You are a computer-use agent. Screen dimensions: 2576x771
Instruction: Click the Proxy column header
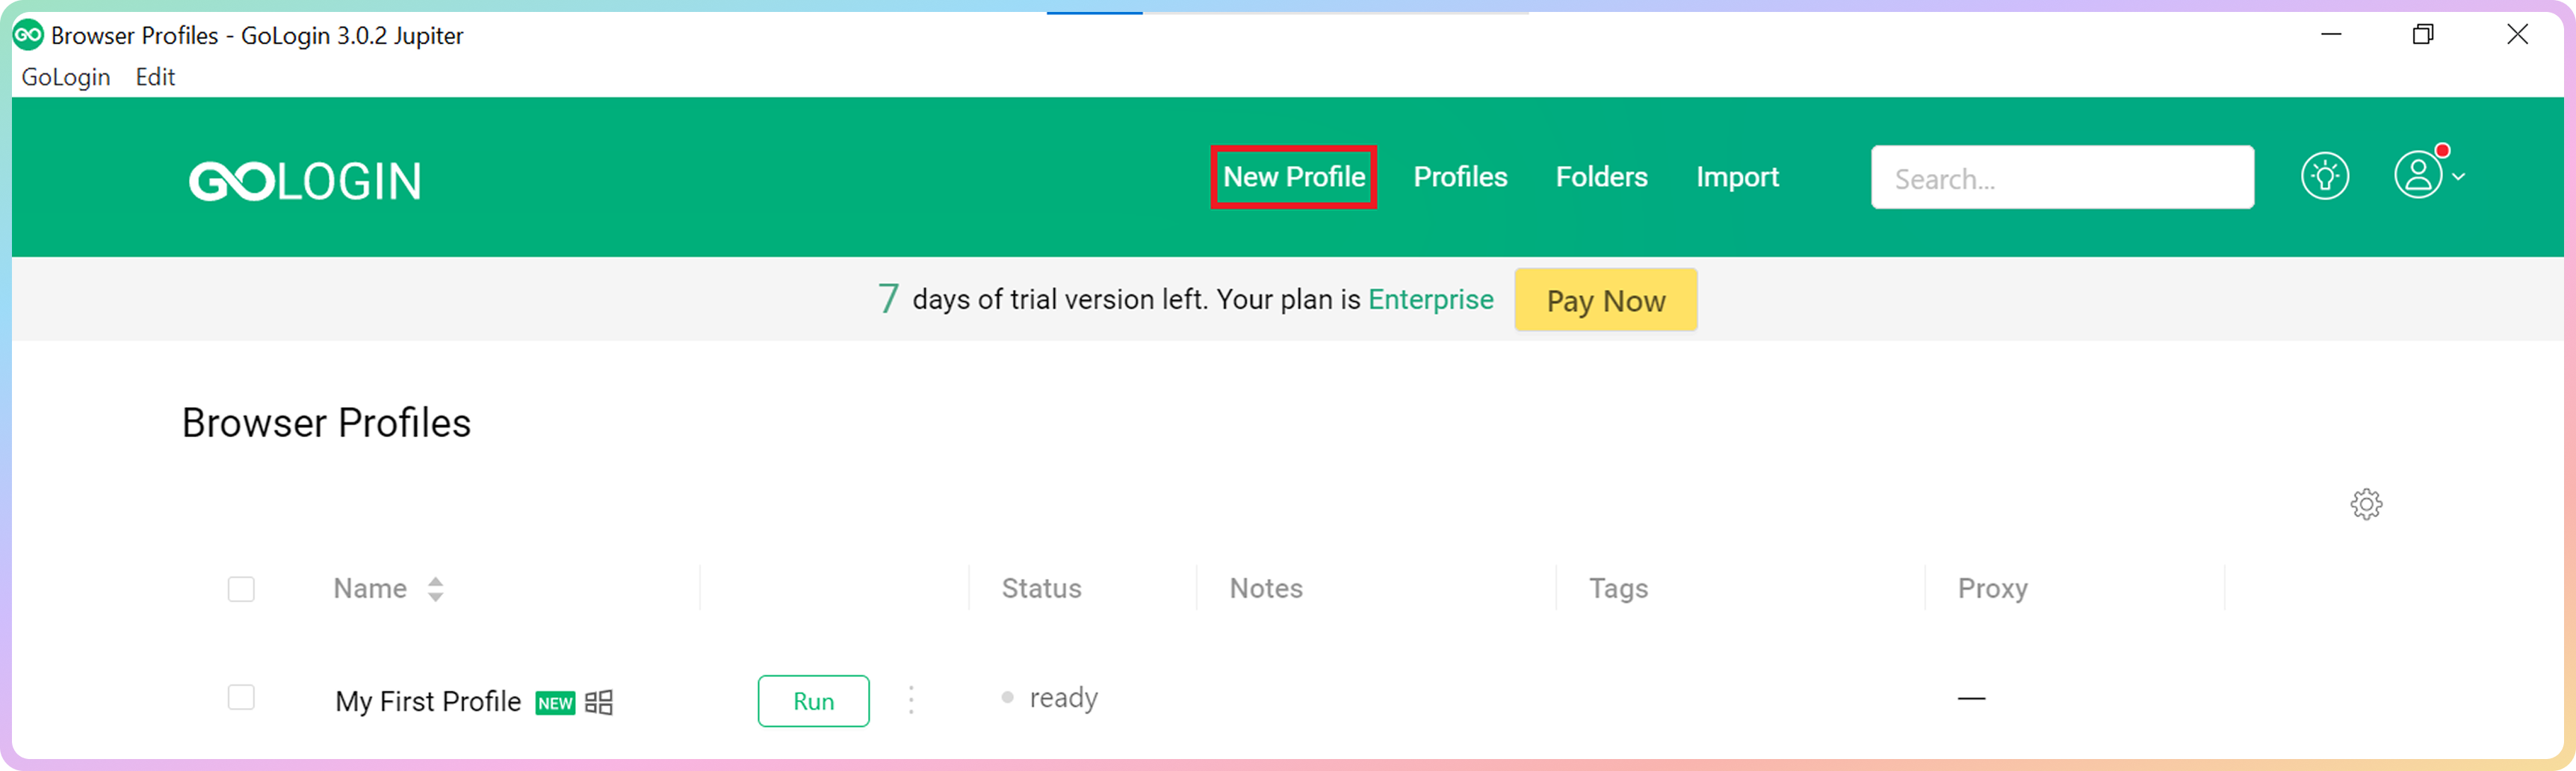point(1992,588)
